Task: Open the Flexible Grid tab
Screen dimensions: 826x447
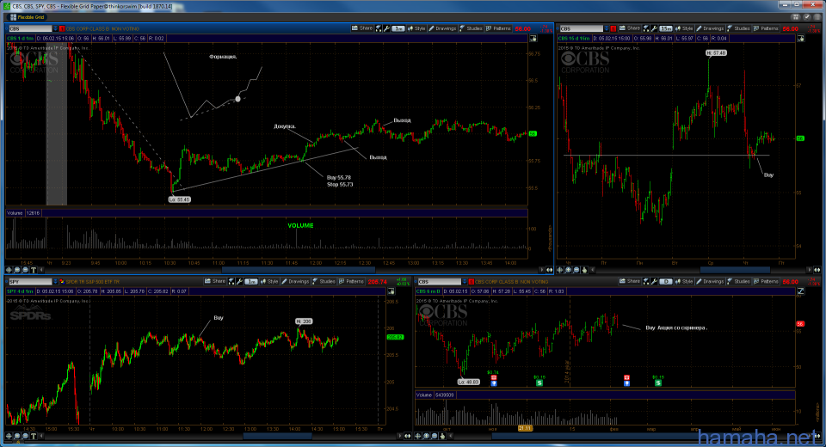Action: [28, 17]
